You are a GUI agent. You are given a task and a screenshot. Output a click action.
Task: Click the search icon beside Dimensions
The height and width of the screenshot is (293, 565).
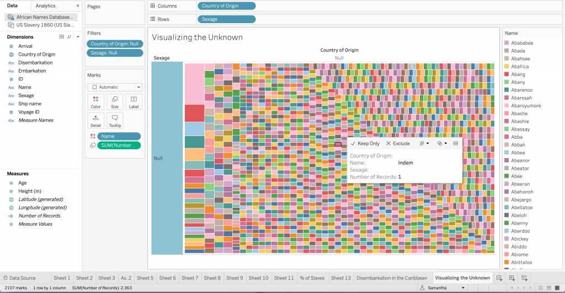(69, 37)
